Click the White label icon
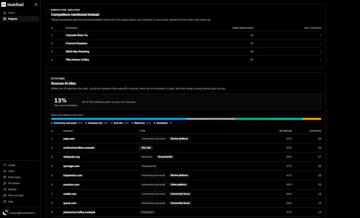This screenshot has width=360, height=218. coord(4,177)
